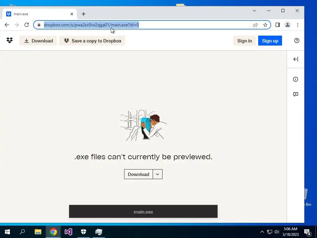
Task: Toggle Chrome side panel icon
Action: coord(278,25)
